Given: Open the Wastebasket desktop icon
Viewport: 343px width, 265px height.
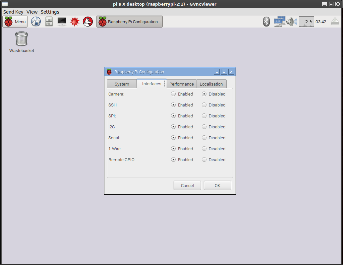Looking at the screenshot, I should point(22,42).
